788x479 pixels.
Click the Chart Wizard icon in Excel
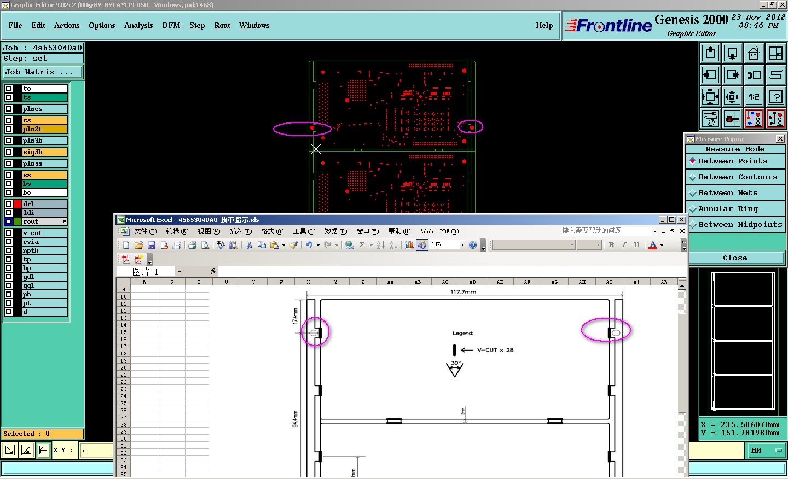point(409,245)
